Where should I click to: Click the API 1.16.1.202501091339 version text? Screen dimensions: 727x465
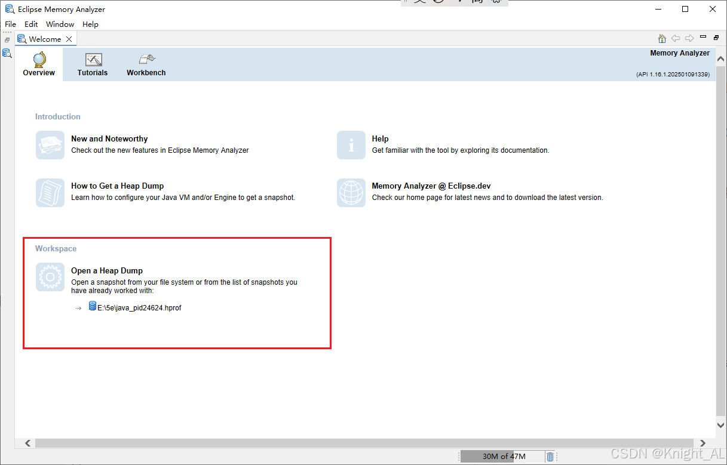[x=673, y=75]
